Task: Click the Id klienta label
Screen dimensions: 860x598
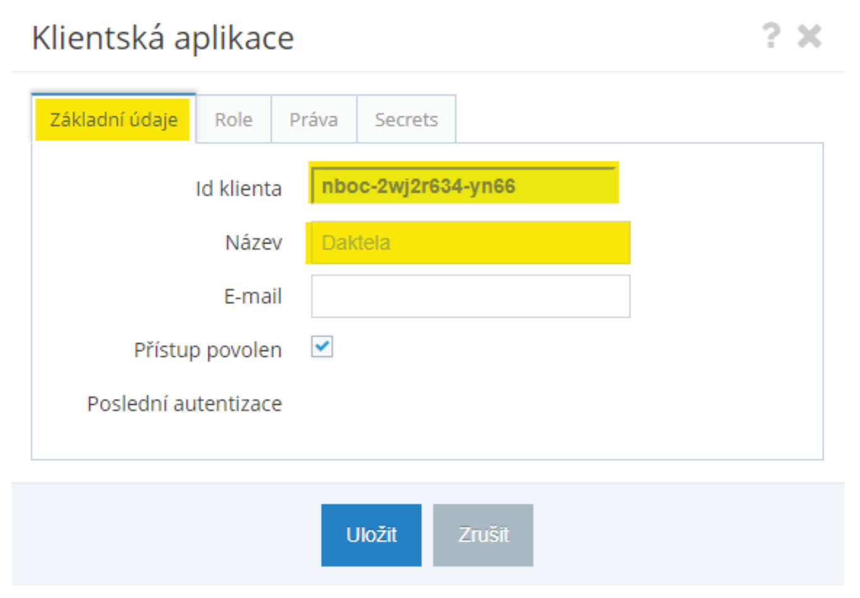Action: click(238, 189)
